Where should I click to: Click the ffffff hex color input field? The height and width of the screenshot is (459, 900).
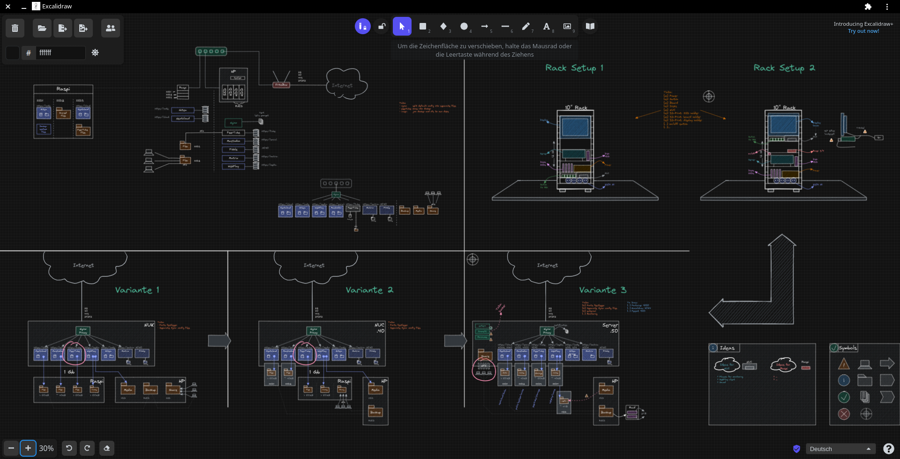click(x=60, y=52)
